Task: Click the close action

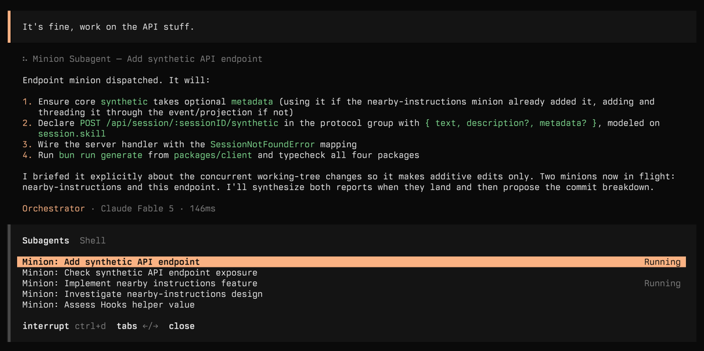Action: click(x=181, y=326)
